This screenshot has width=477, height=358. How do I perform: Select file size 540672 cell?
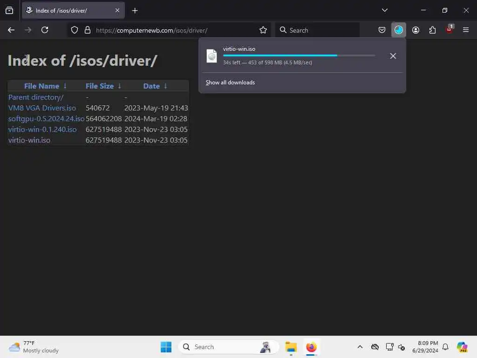pyautogui.click(x=98, y=108)
